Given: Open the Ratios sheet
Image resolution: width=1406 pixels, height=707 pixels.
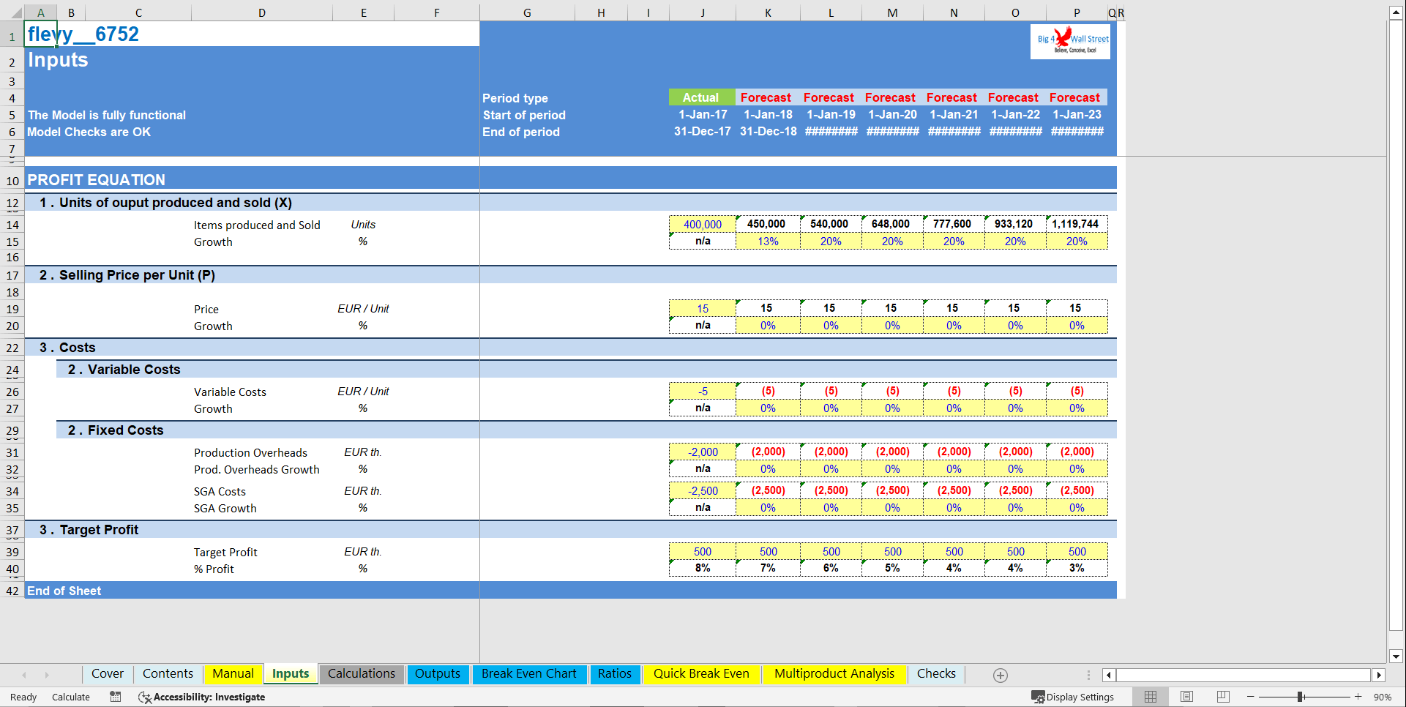Looking at the screenshot, I should tap(615, 673).
